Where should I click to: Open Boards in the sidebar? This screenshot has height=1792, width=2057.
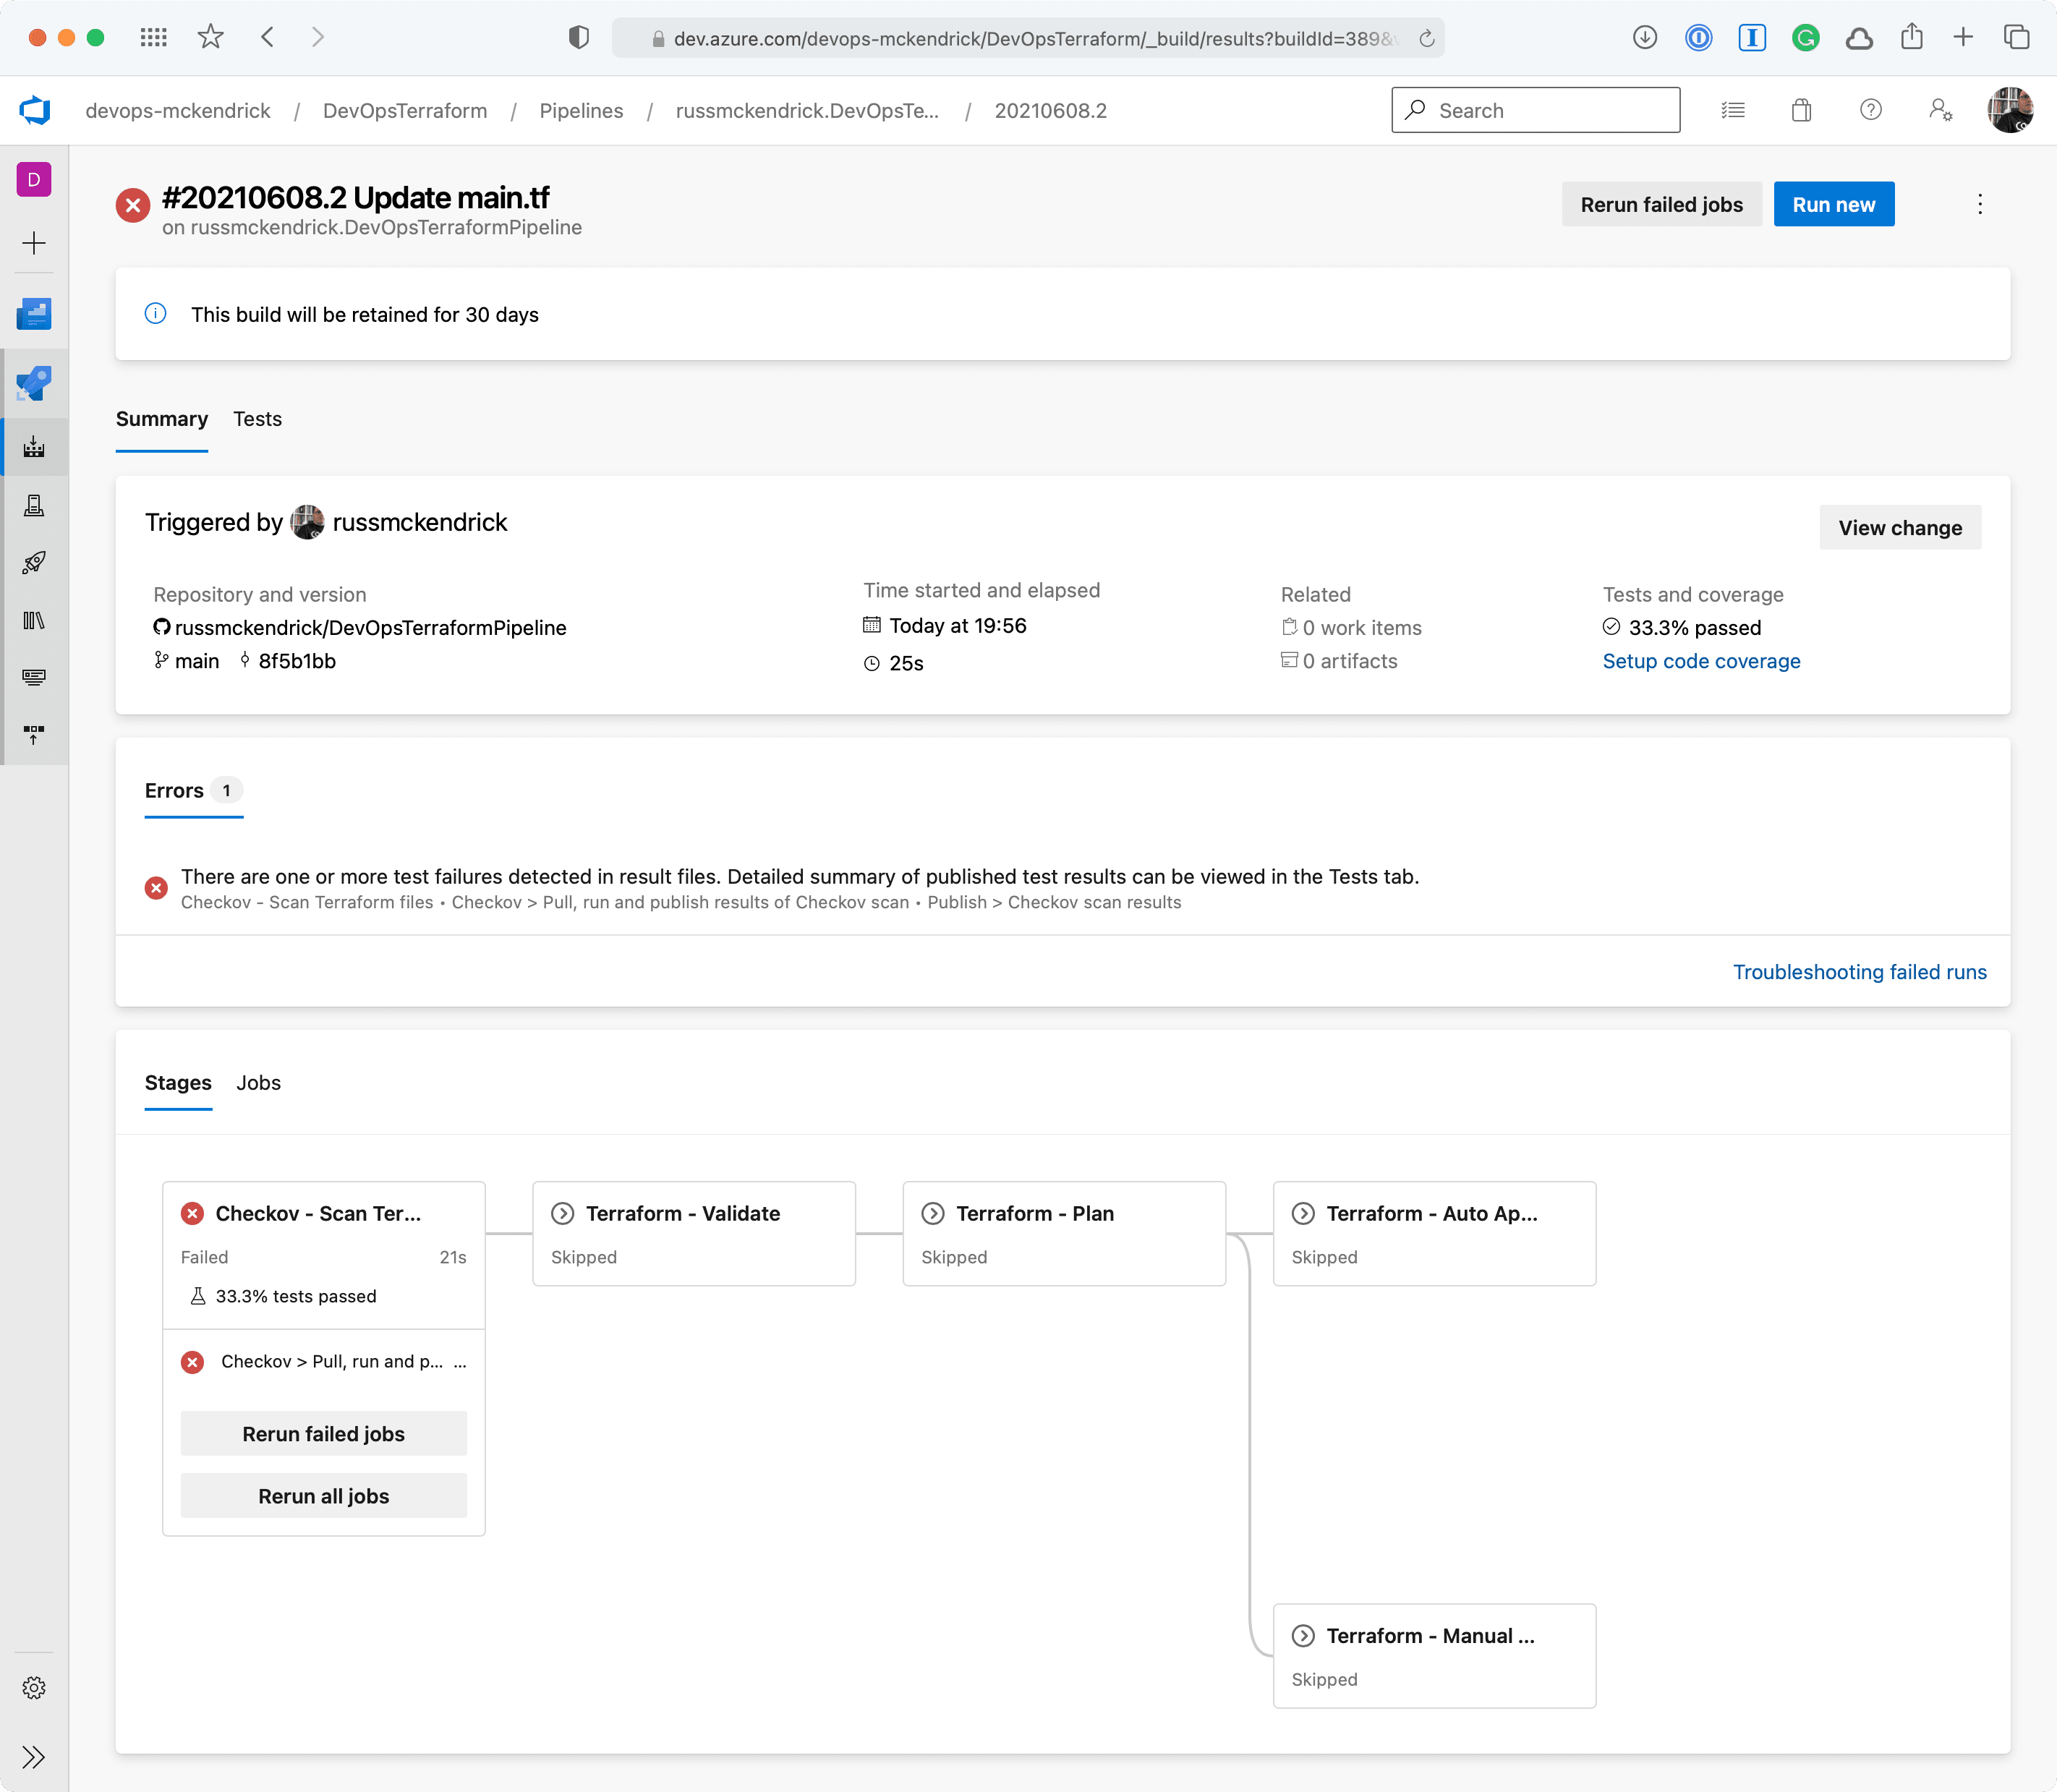coord(34,314)
